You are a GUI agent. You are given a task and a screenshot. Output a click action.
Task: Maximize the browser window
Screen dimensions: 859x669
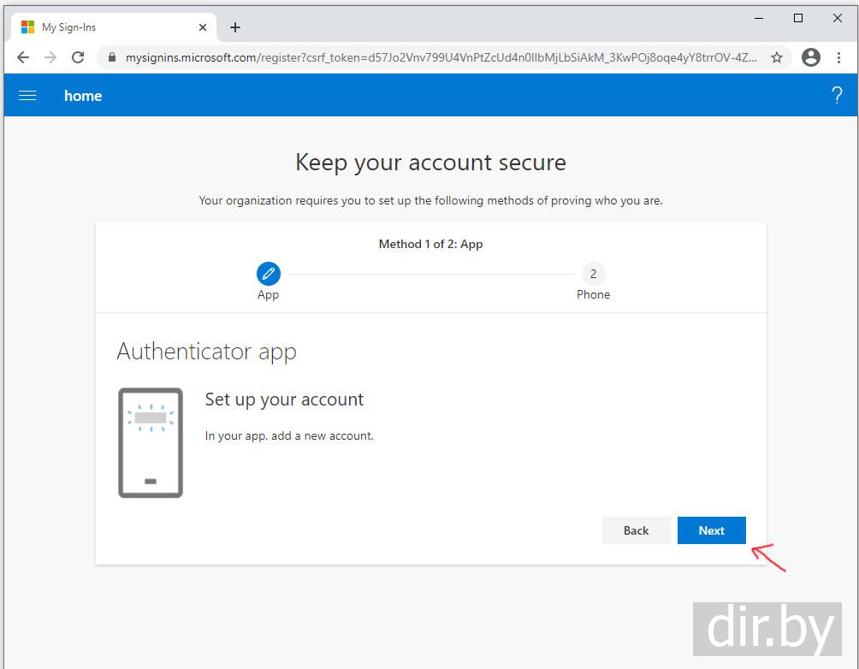pyautogui.click(x=798, y=18)
